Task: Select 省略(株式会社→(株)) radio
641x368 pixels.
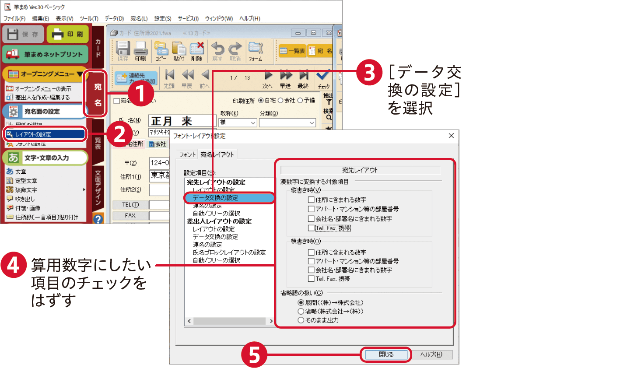Action: (301, 312)
